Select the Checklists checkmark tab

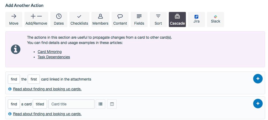point(79,20)
